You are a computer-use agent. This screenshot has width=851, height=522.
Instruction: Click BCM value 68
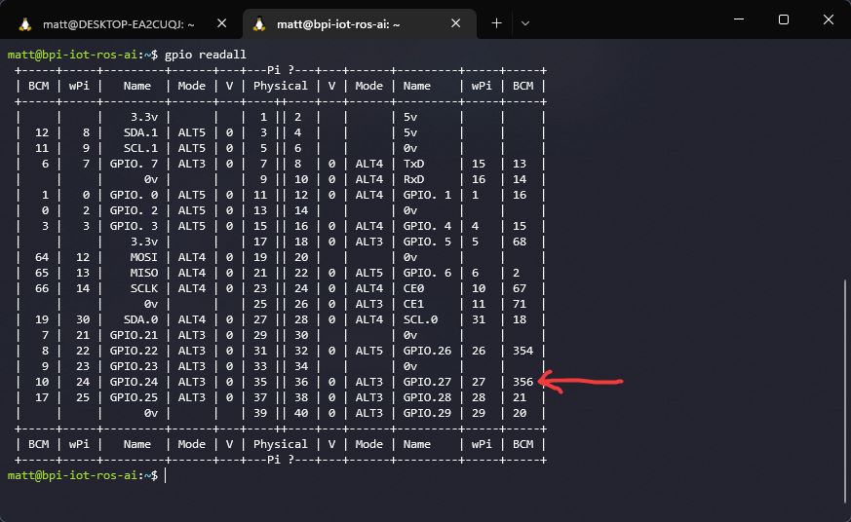coord(520,242)
